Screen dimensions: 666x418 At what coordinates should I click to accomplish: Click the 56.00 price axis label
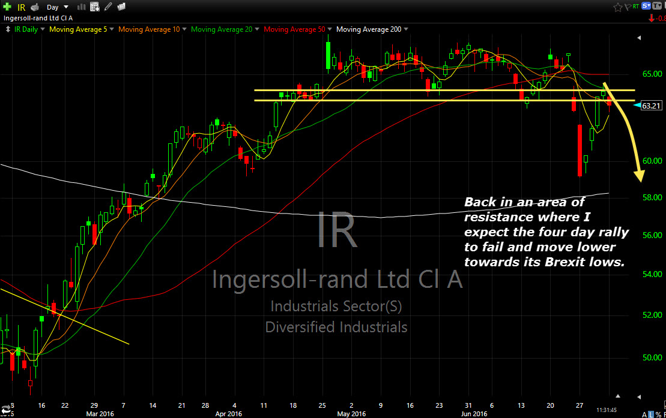(x=652, y=235)
